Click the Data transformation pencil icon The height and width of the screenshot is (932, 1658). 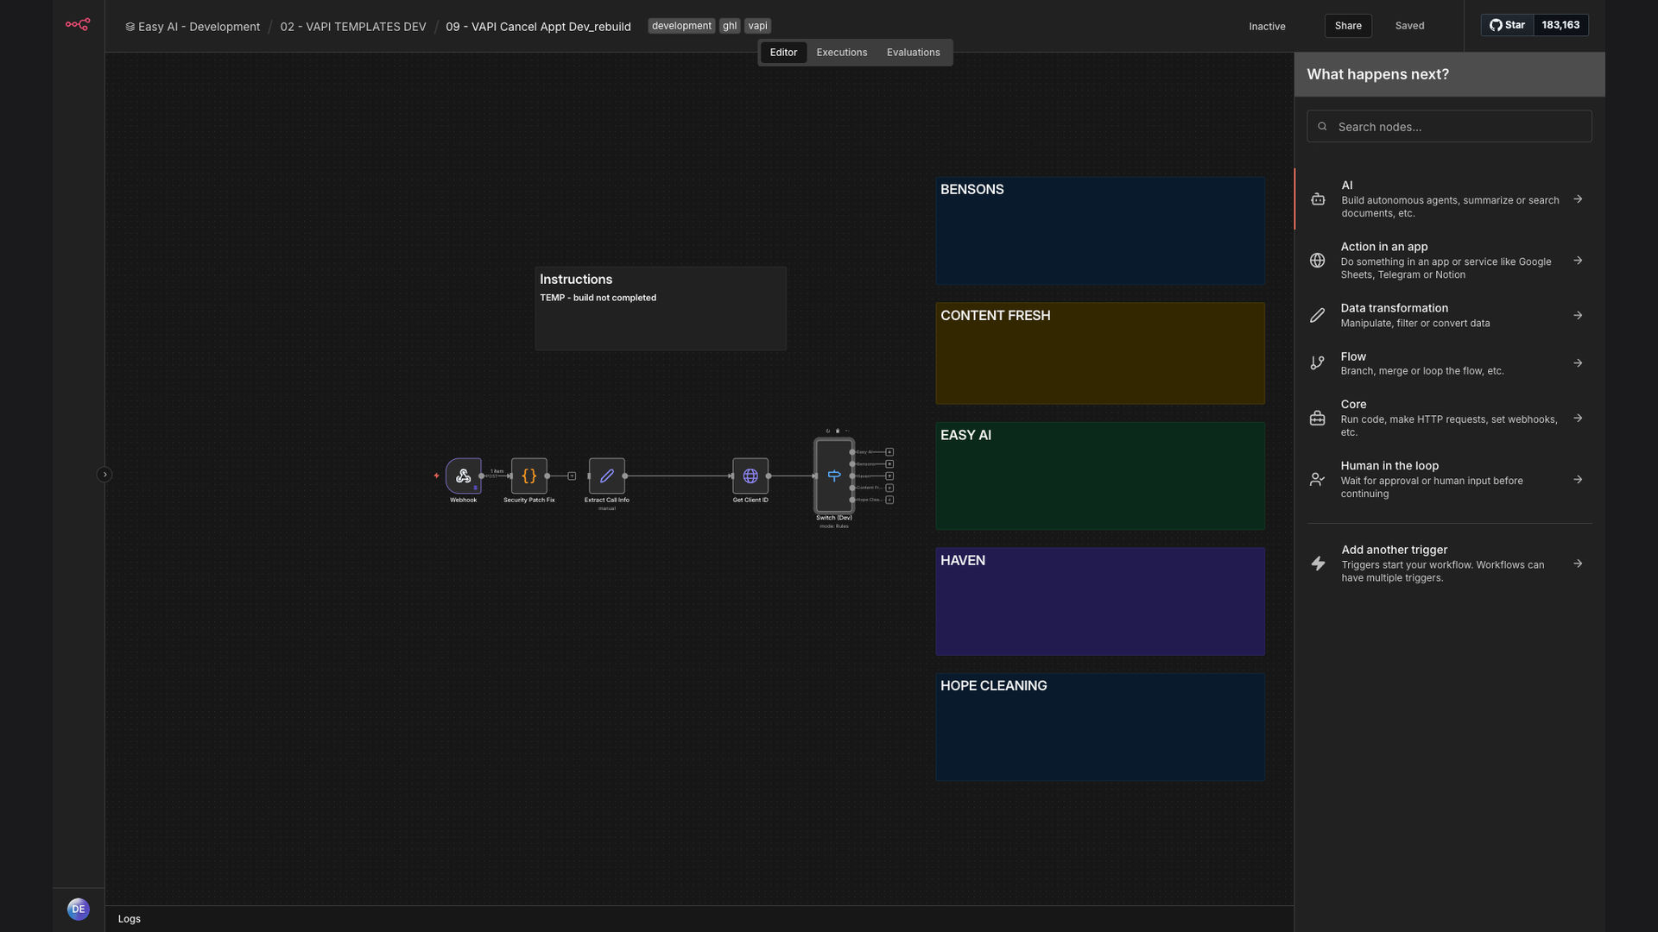point(1317,316)
